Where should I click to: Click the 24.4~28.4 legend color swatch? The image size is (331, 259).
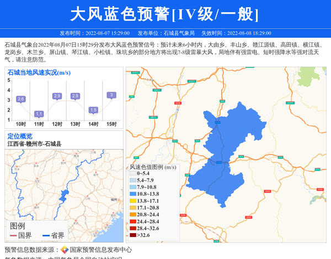[x=132, y=222]
